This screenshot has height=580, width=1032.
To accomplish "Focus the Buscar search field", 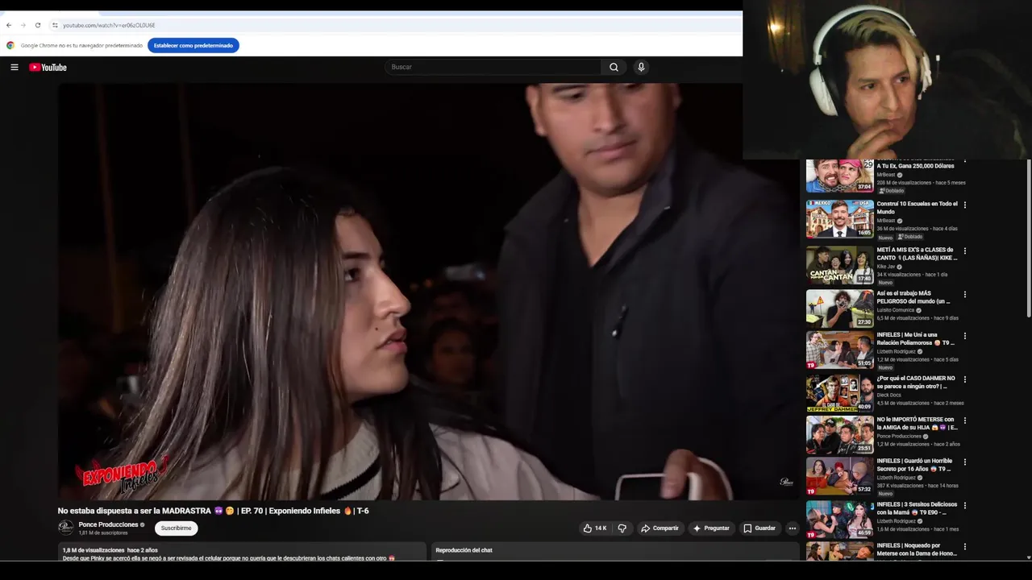I will click(x=493, y=68).
